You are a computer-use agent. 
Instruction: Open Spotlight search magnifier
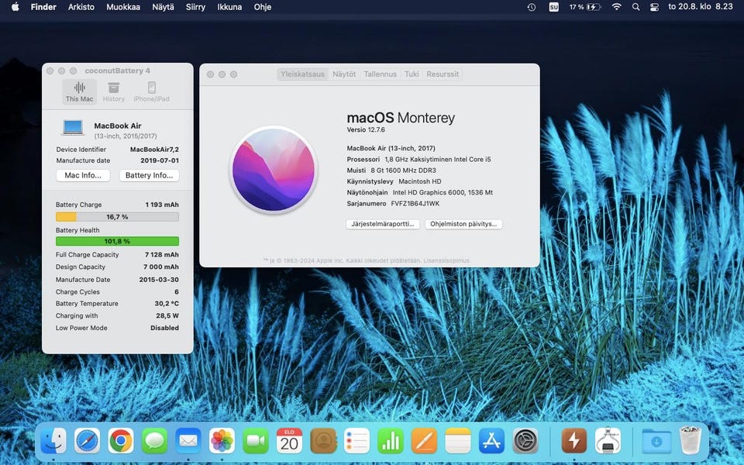click(x=635, y=7)
